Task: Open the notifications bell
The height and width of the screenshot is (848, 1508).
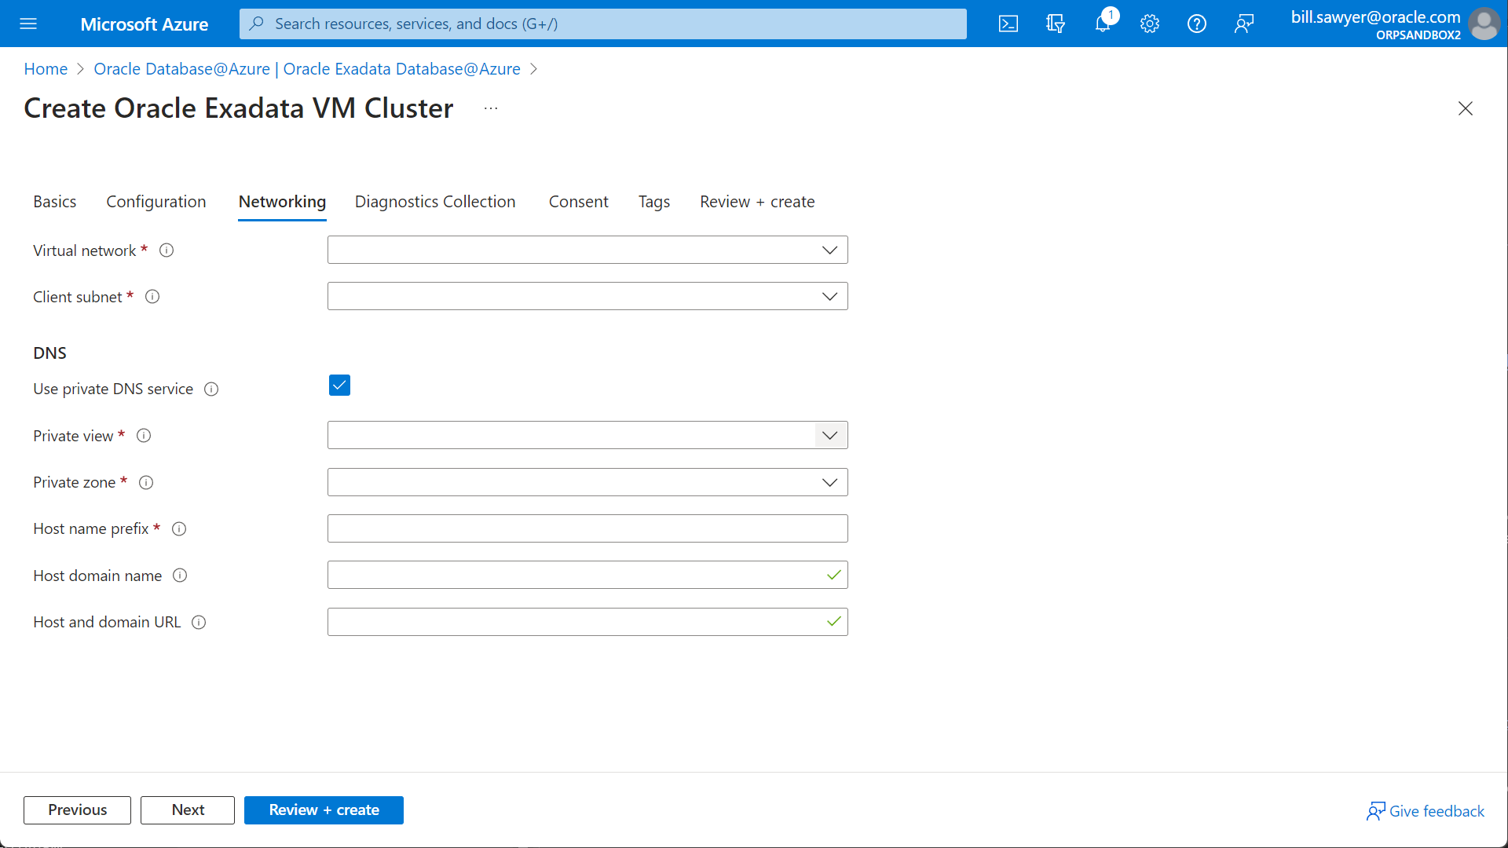Action: [1102, 24]
